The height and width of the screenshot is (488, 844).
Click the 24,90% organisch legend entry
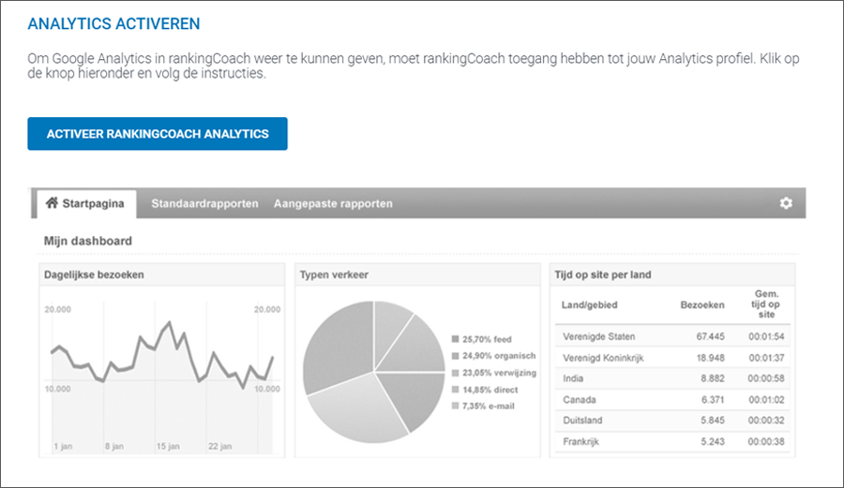pos(493,356)
